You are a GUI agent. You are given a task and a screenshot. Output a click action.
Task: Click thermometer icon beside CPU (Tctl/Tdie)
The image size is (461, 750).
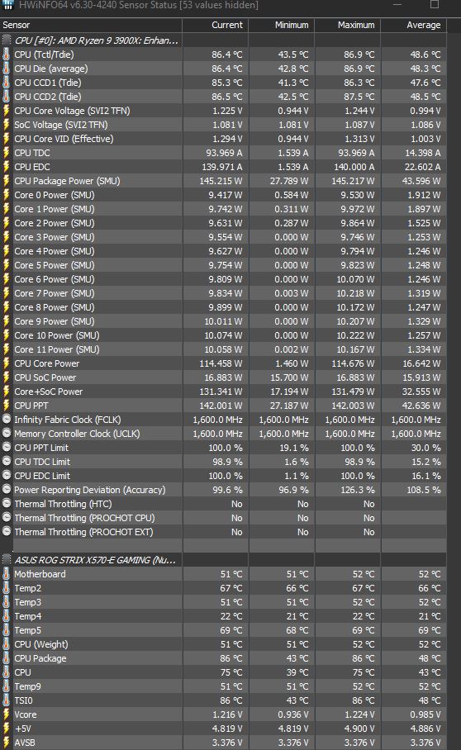pos(7,55)
